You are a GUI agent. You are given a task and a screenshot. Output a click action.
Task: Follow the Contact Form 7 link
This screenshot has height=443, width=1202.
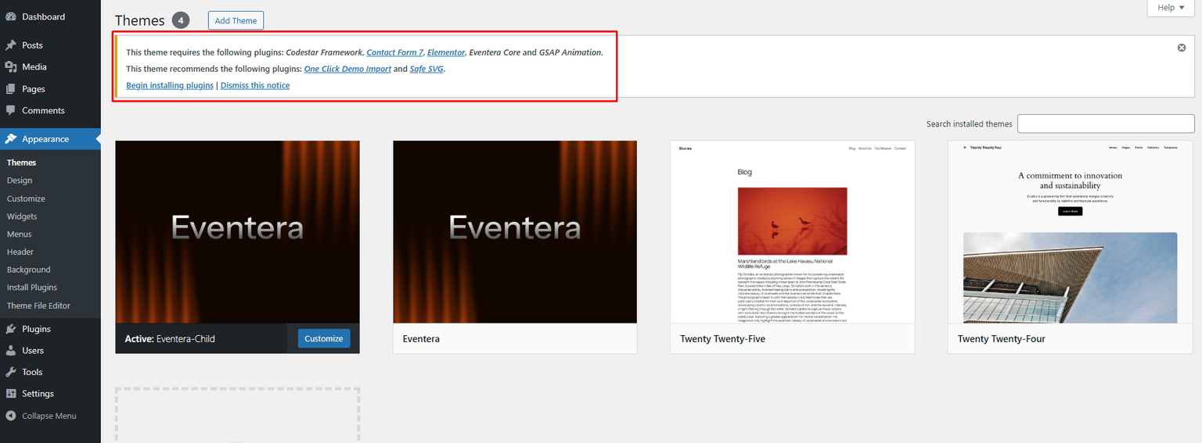394,52
